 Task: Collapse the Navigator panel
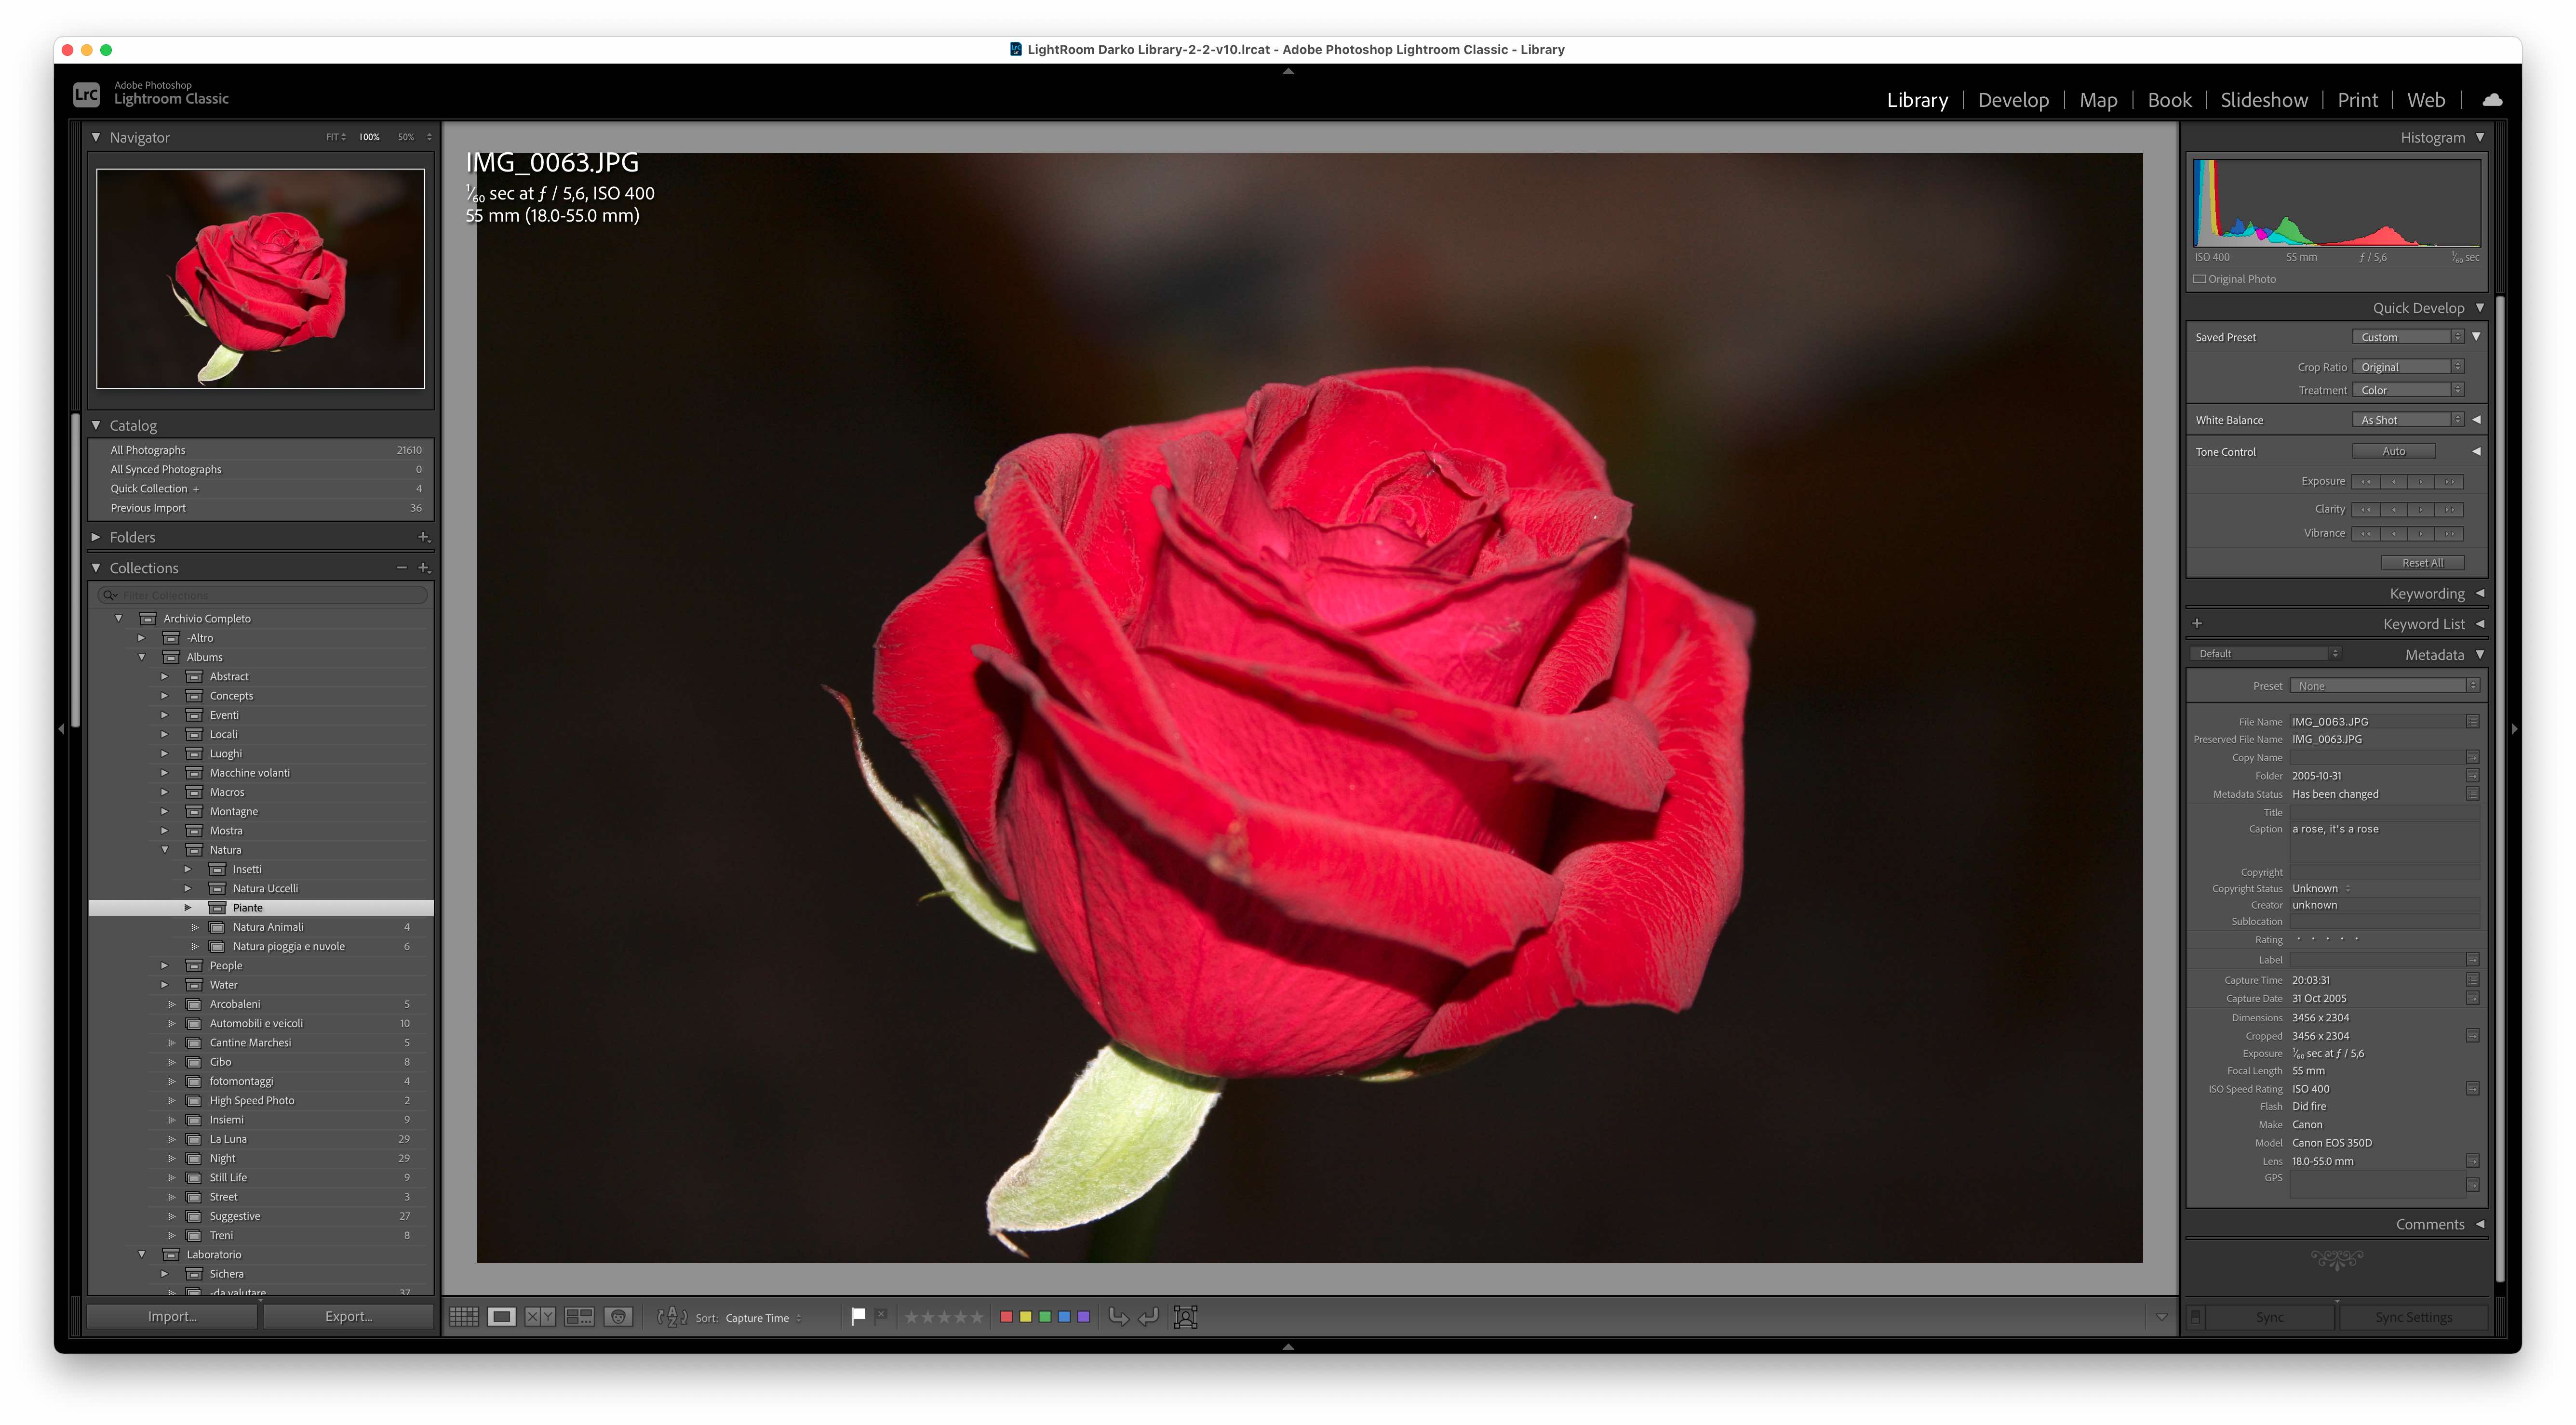pos(96,137)
